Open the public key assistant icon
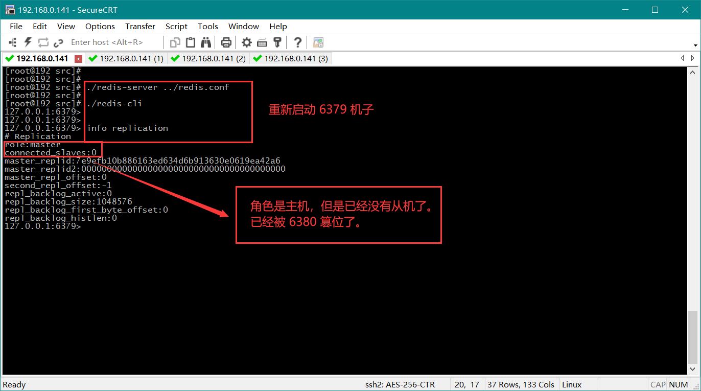This screenshot has width=701, height=391. [277, 42]
